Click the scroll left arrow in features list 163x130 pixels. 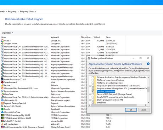[x=90, y=105]
